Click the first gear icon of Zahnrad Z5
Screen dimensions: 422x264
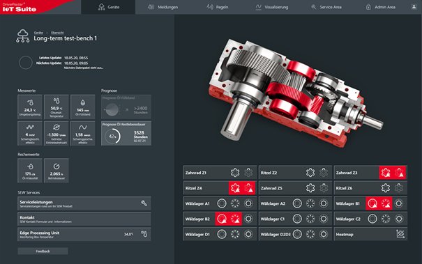click(310, 188)
